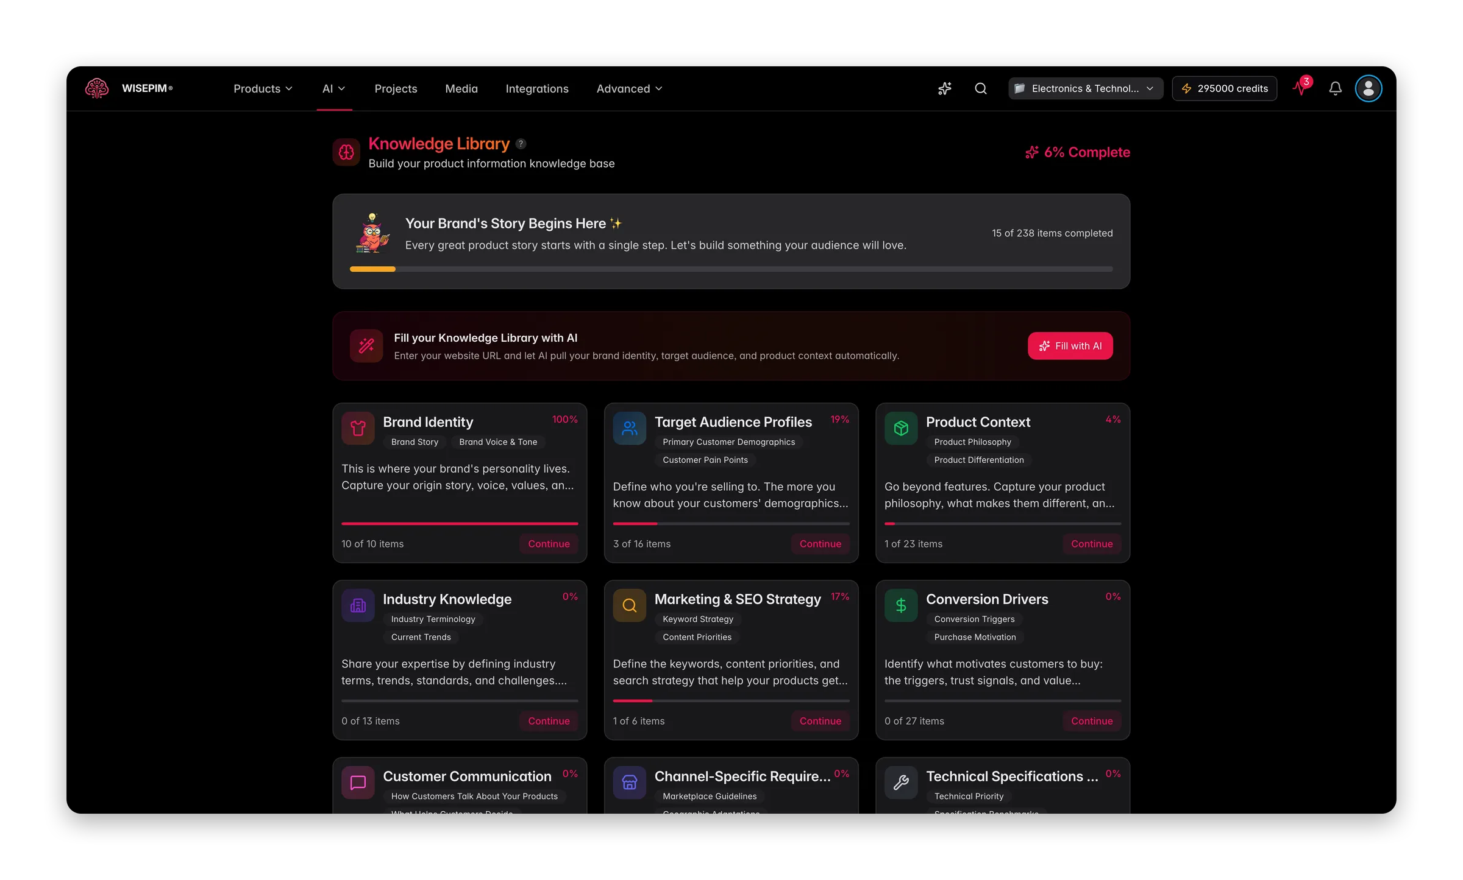Select the Product Philosophy tag
1463x880 pixels.
972,442
